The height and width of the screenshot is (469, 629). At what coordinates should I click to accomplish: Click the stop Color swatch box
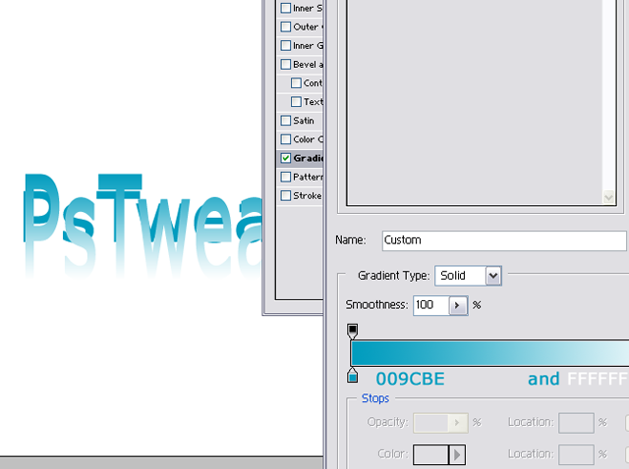(430, 455)
